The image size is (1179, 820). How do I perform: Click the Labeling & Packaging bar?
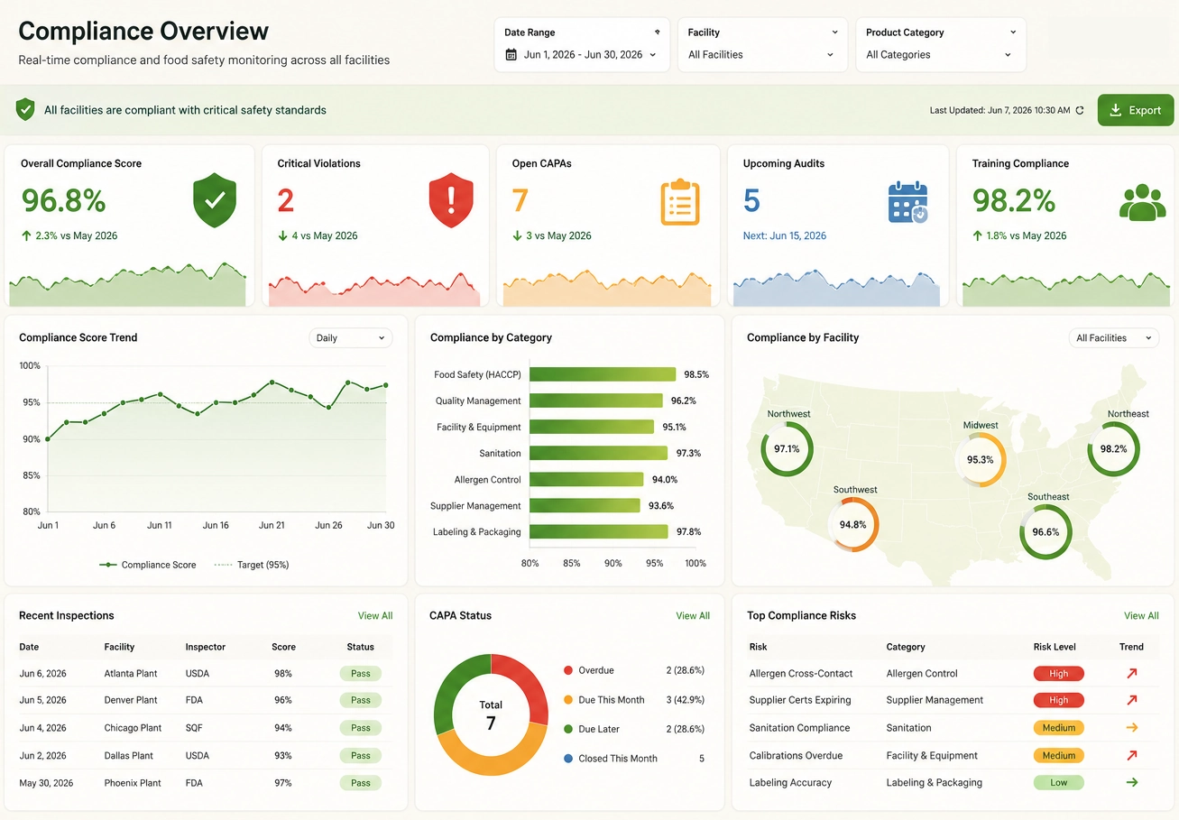[x=599, y=532]
